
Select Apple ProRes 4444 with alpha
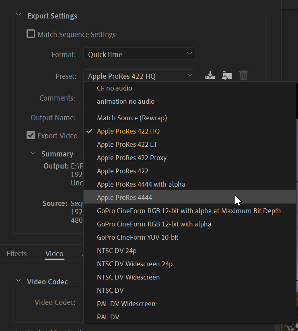click(141, 184)
